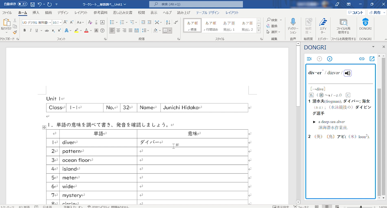
Task: Click the Reuse Files (ファイルを再使用する) button
Action: pos(343,26)
